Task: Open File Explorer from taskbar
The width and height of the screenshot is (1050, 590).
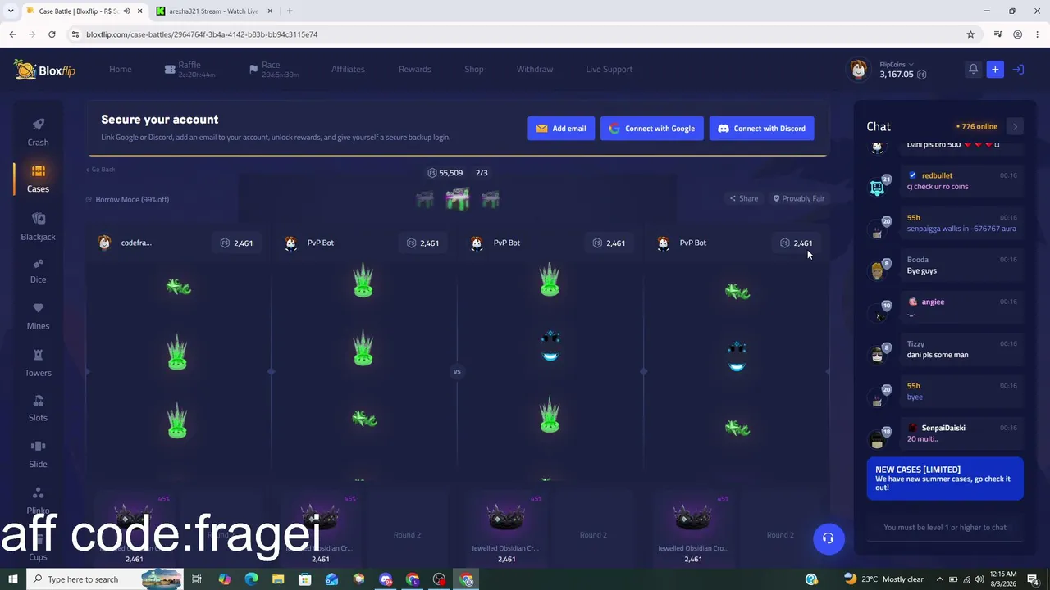Action: 278,579
